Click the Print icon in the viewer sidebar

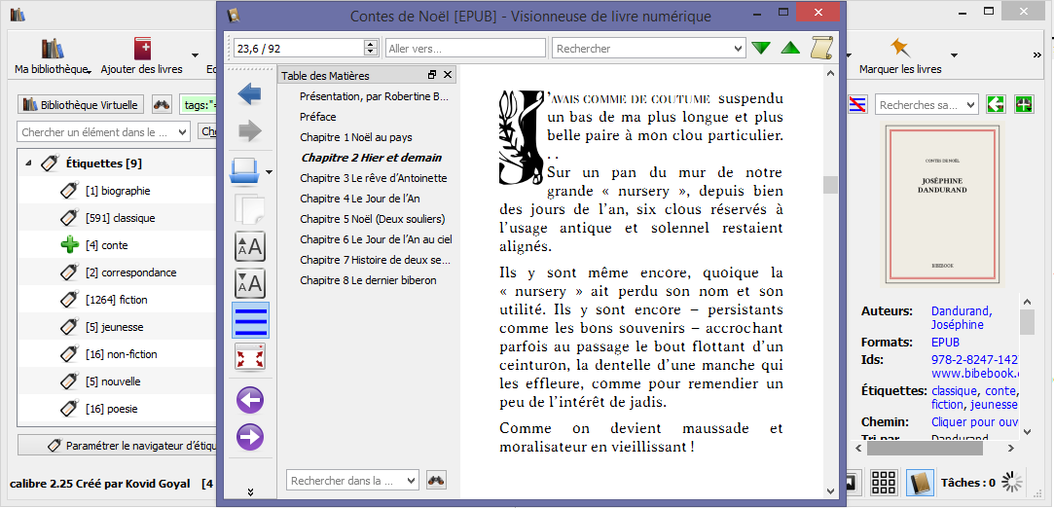pos(244,172)
